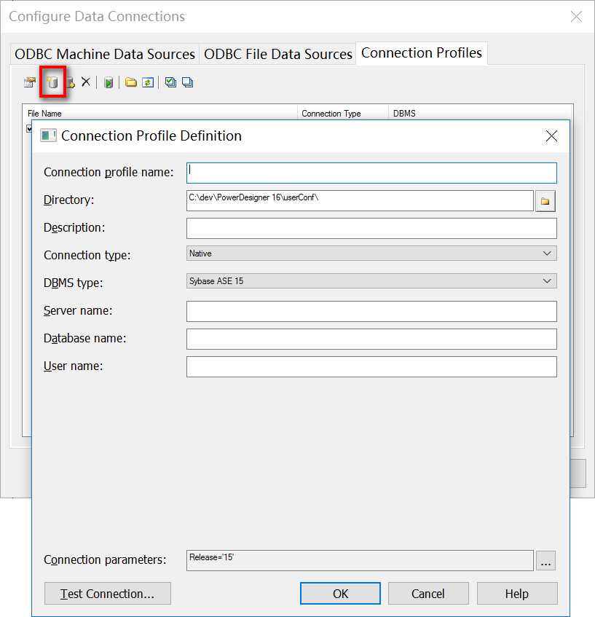Viewport: 595px width, 617px height.
Task: Expand Connection type Native dropdown
Action: 547,254
